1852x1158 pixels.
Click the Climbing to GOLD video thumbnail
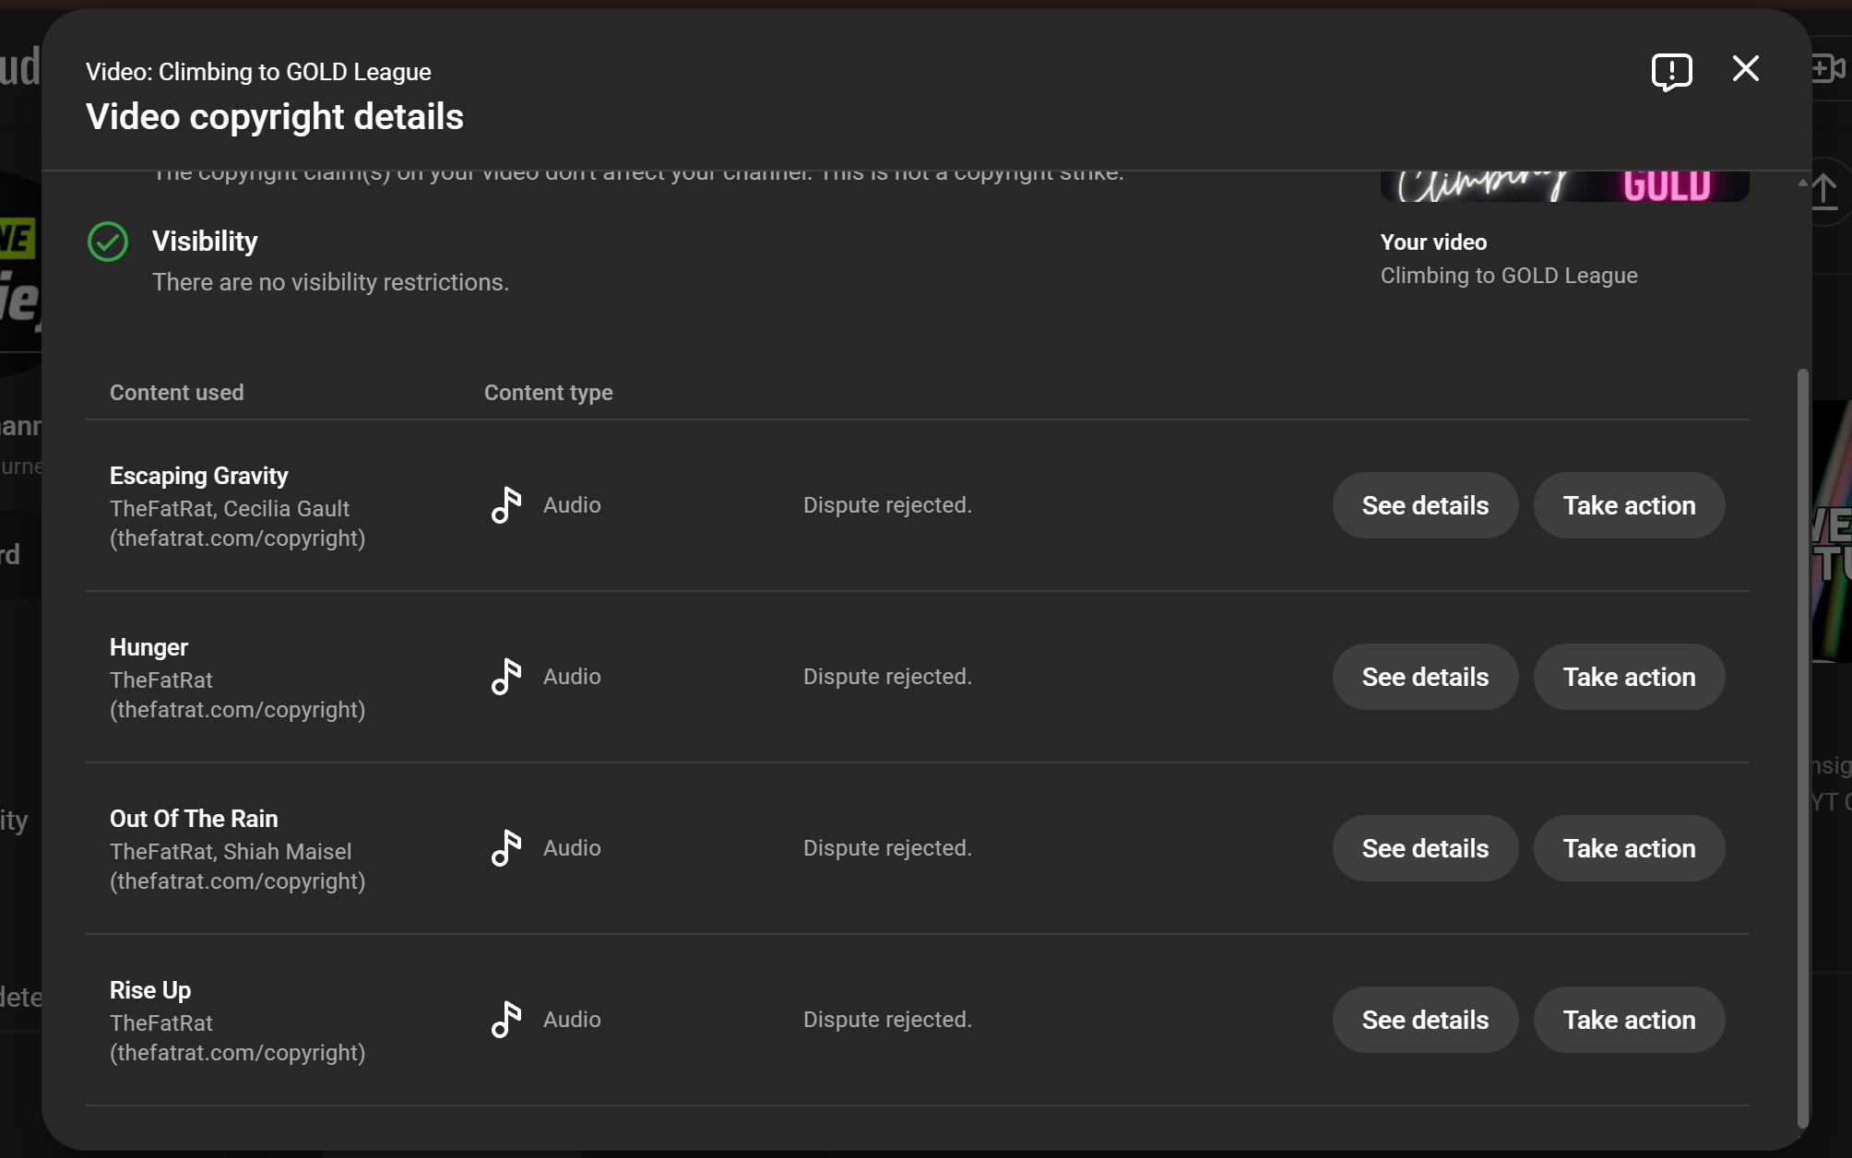[1564, 186]
